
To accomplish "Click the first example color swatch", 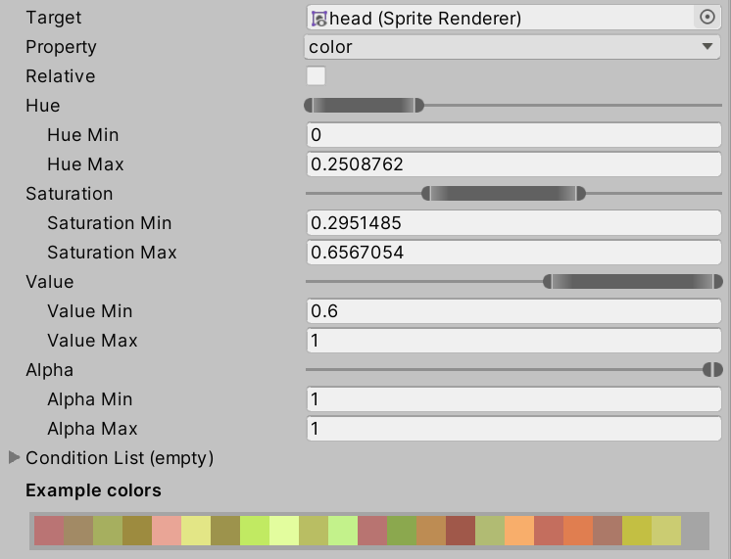I will pos(49,531).
